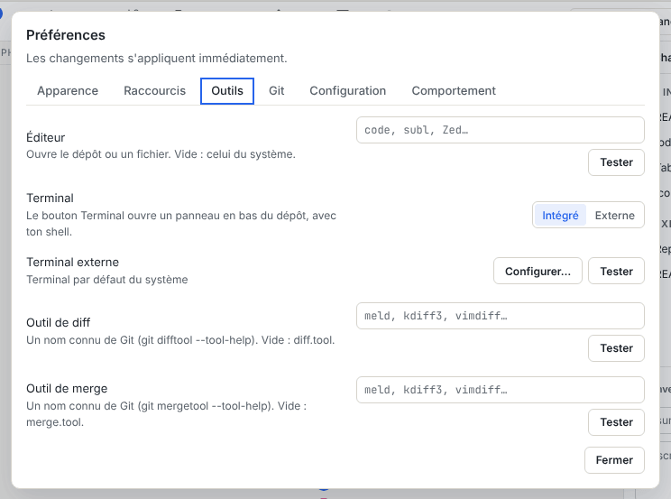Image resolution: width=671 pixels, height=499 pixels.
Task: Click Tester for Terminal externe
Action: pos(616,271)
